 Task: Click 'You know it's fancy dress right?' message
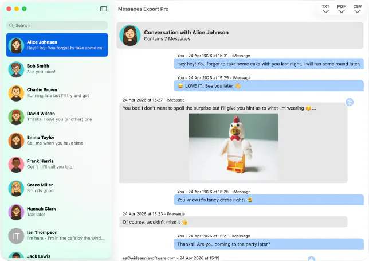click(x=269, y=200)
